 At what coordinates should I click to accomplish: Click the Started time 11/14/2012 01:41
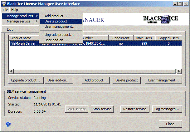pos(47,104)
